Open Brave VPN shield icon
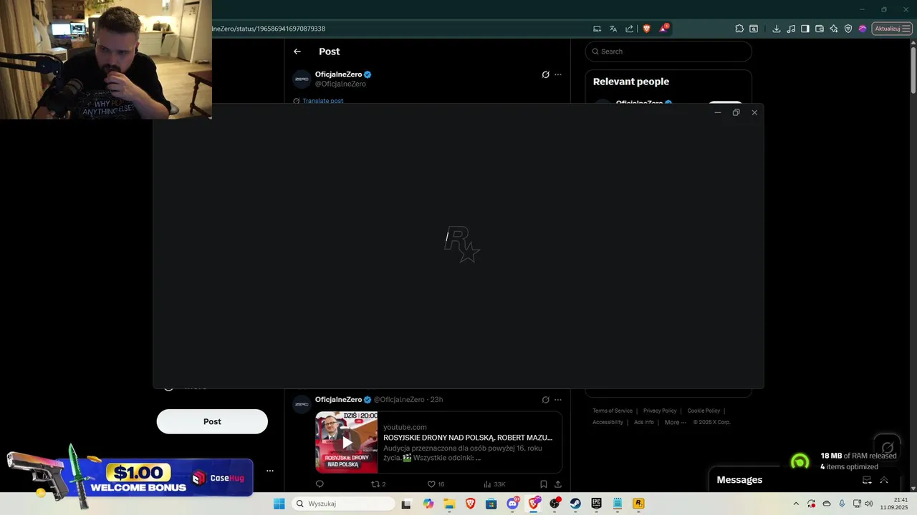 click(x=848, y=29)
